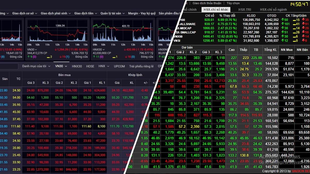This screenshot has width=310, height=174.
Task: Open the HSX-chỉ số ngành tab
Action: [x=273, y=10]
